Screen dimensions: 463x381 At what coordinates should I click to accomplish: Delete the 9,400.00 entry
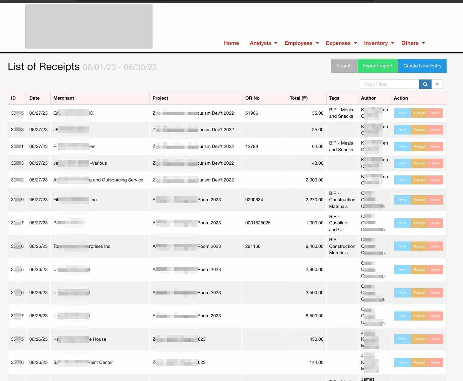point(435,247)
